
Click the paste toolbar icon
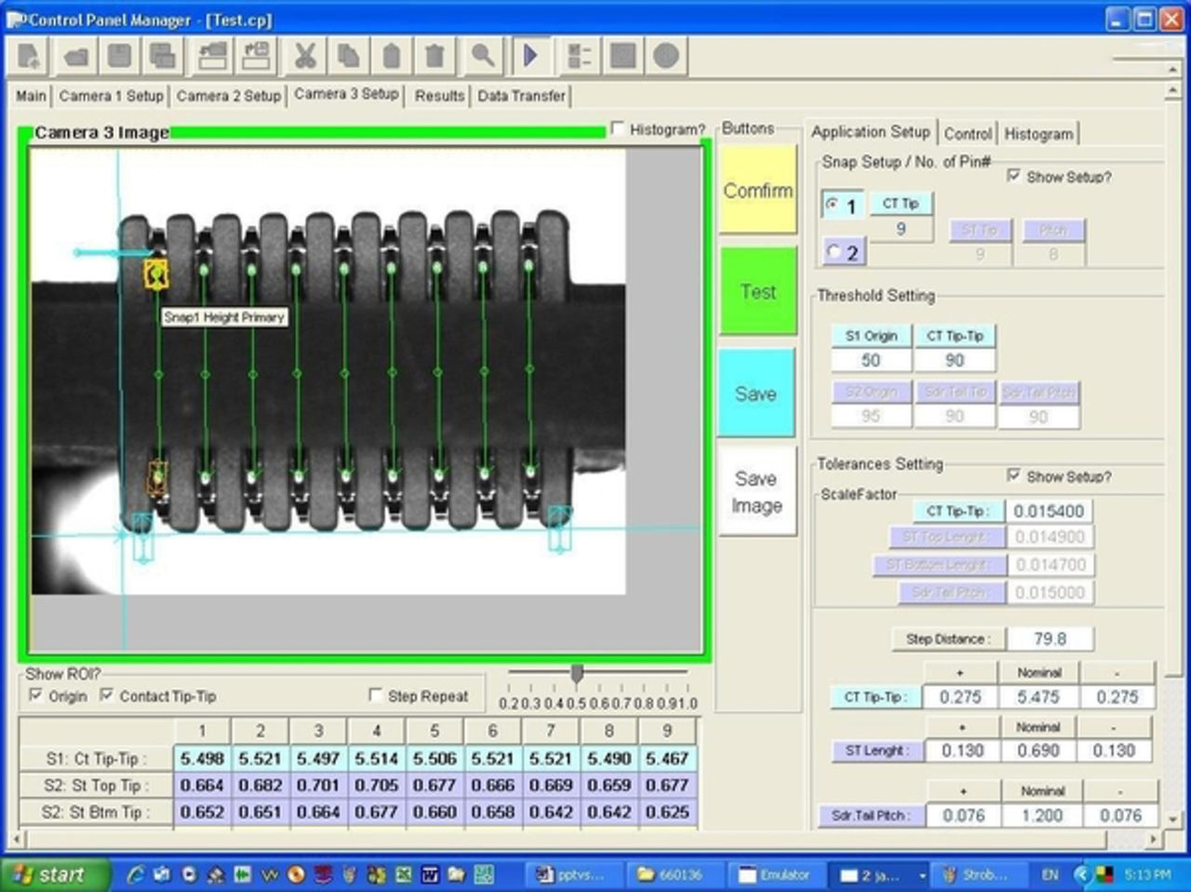click(x=390, y=56)
